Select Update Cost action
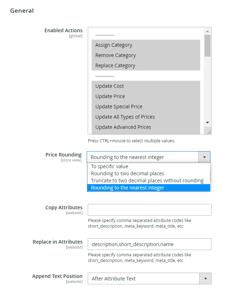Image resolution: width=242 pixels, height=296 pixels. point(109,86)
